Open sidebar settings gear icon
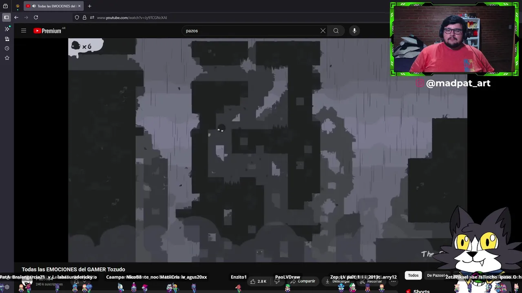 tap(7, 287)
